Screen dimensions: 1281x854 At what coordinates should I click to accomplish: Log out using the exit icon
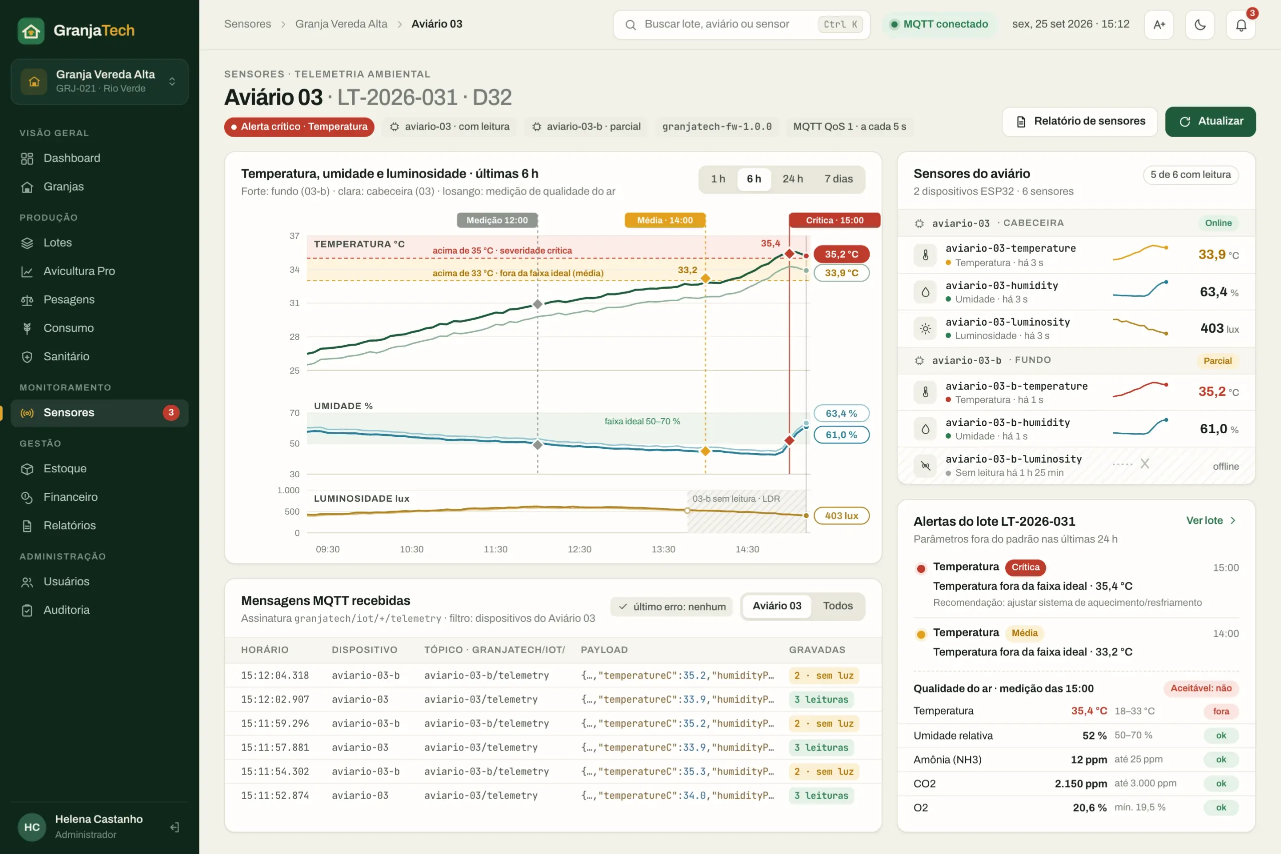click(174, 827)
